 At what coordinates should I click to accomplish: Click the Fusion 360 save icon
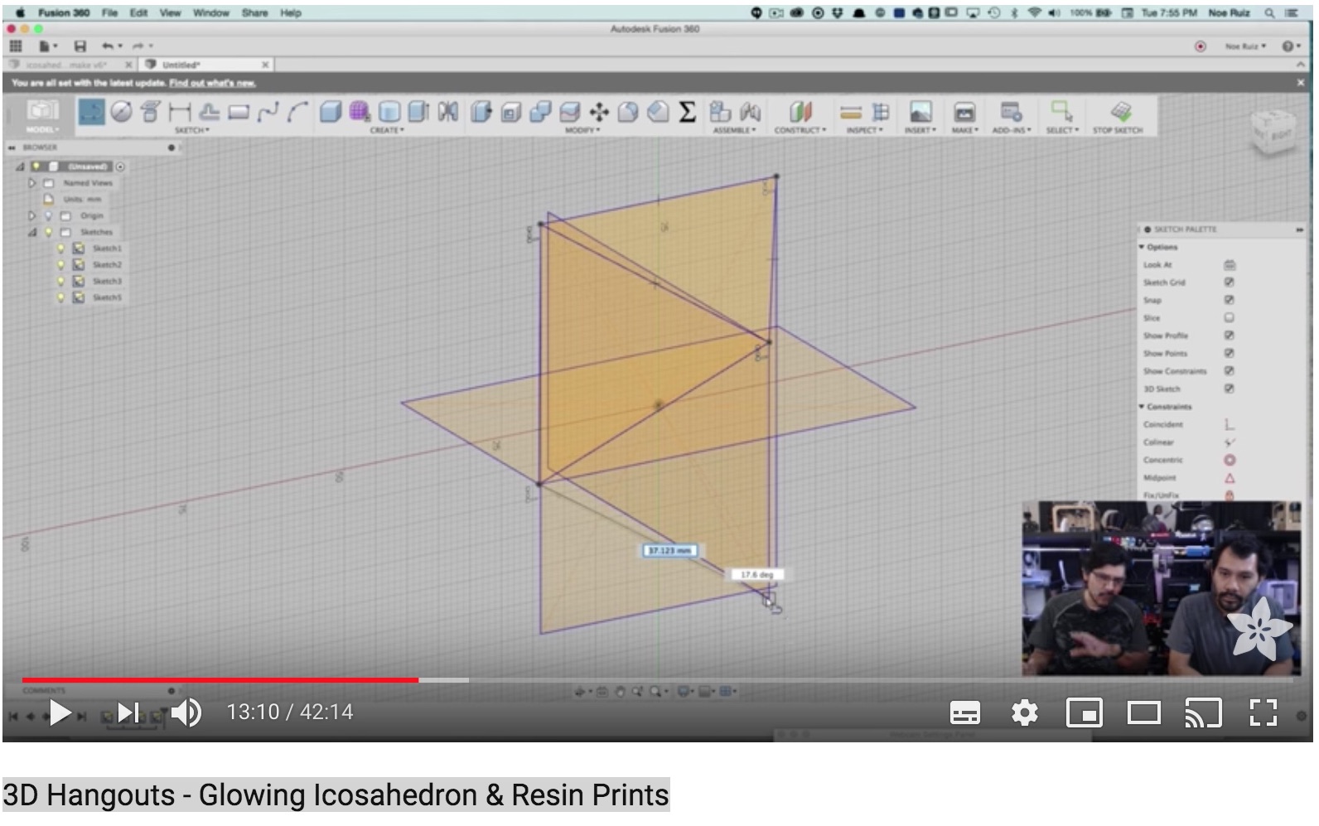(80, 46)
